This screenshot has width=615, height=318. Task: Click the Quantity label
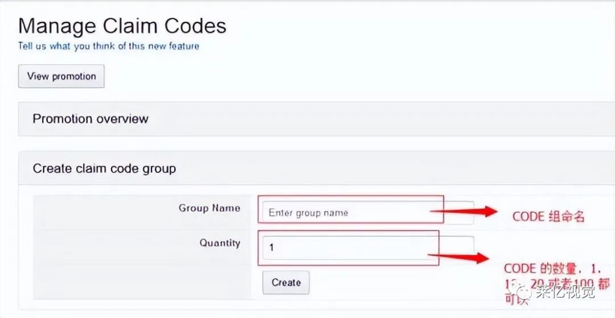(220, 243)
